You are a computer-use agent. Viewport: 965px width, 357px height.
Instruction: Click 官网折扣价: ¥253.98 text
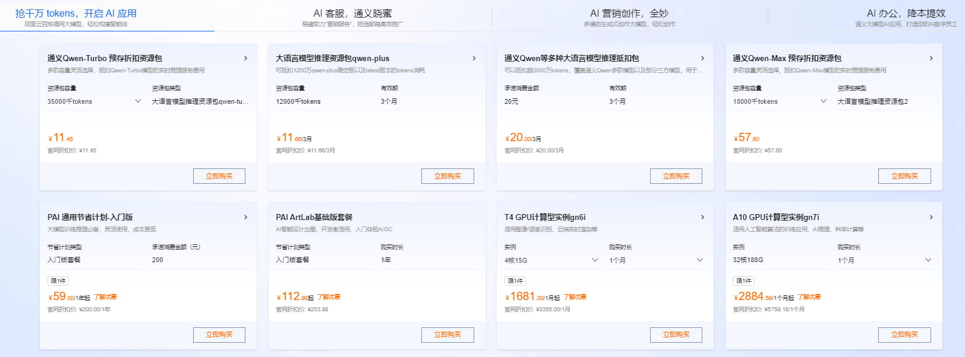coord(302,310)
